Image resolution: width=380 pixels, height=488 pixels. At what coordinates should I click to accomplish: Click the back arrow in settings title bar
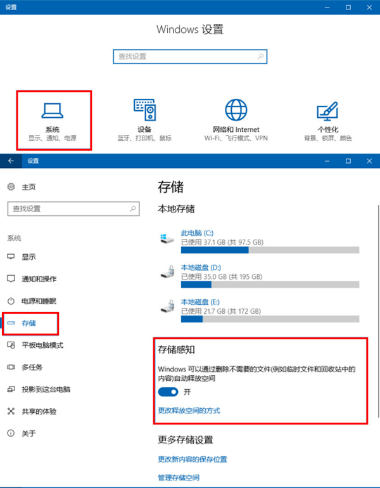[11, 161]
